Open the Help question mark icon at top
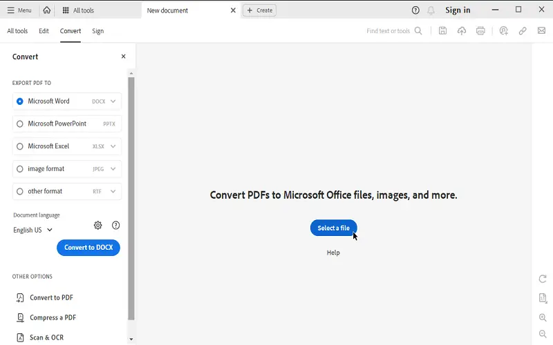The height and width of the screenshot is (345, 553). pyautogui.click(x=415, y=10)
